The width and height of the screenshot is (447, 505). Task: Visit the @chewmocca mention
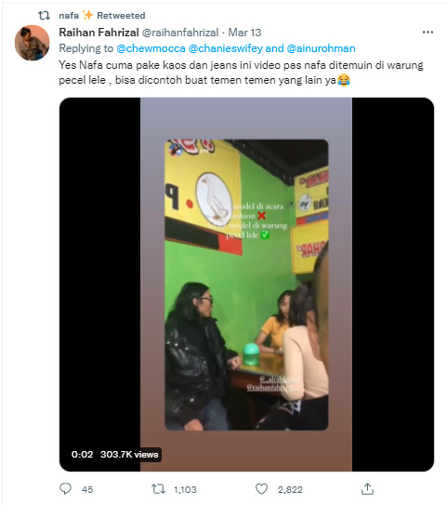[x=151, y=48]
